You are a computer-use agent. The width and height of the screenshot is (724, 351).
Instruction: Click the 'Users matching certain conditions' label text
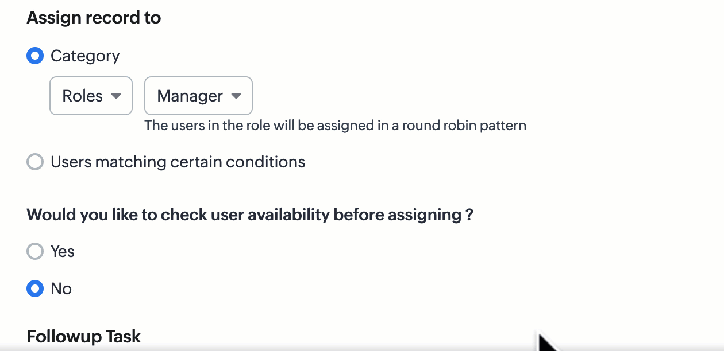[178, 162]
